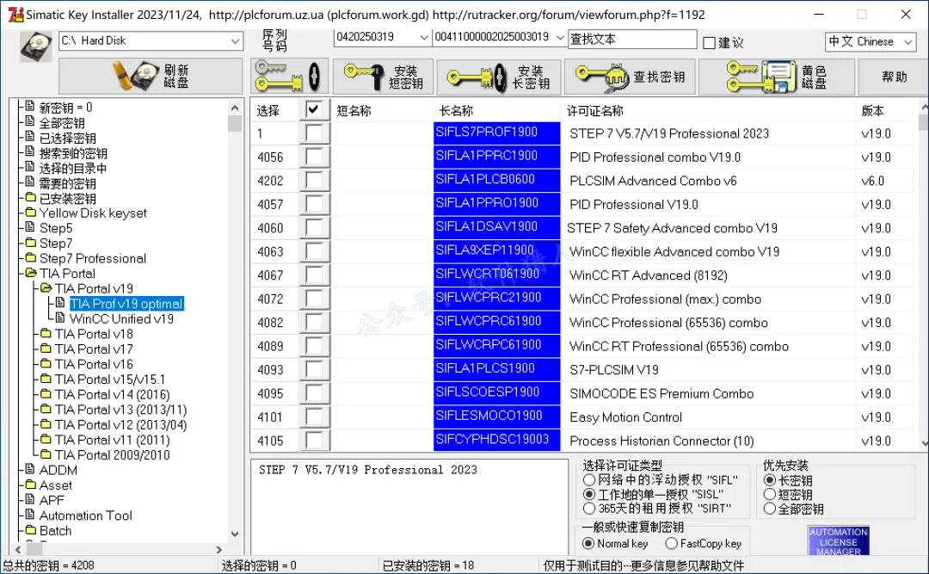Select FastCopy key radio
Screen dimensions: 929x574
pyautogui.click(x=671, y=543)
